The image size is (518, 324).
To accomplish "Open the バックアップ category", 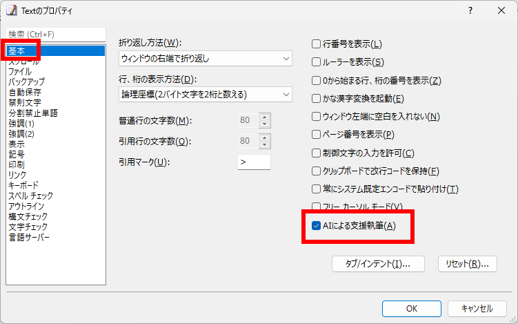I will [55, 82].
